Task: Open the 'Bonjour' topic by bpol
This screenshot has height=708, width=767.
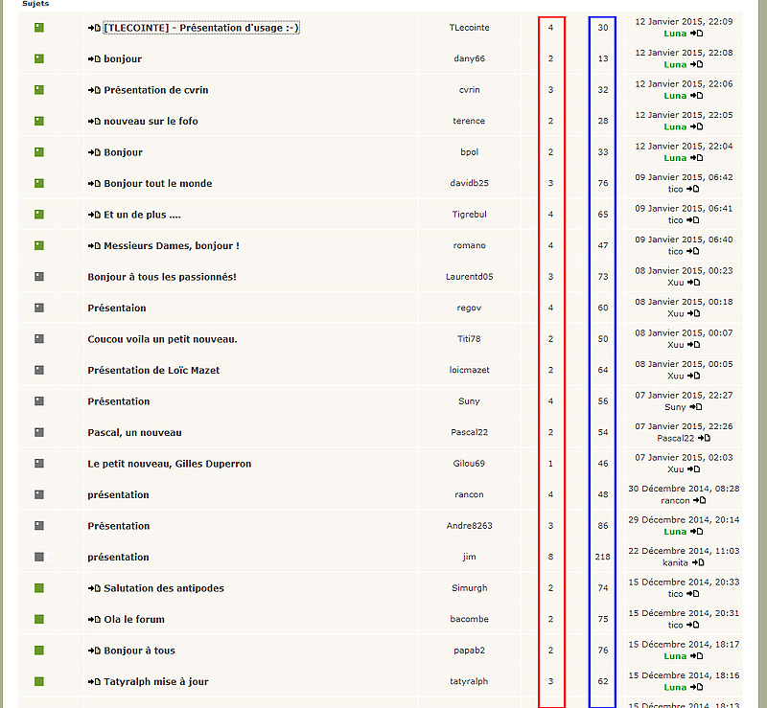Action: tap(124, 152)
